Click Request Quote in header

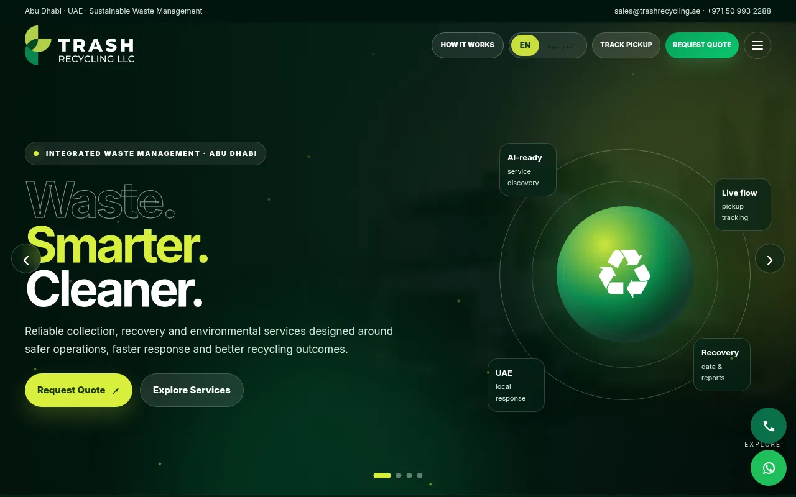point(702,45)
